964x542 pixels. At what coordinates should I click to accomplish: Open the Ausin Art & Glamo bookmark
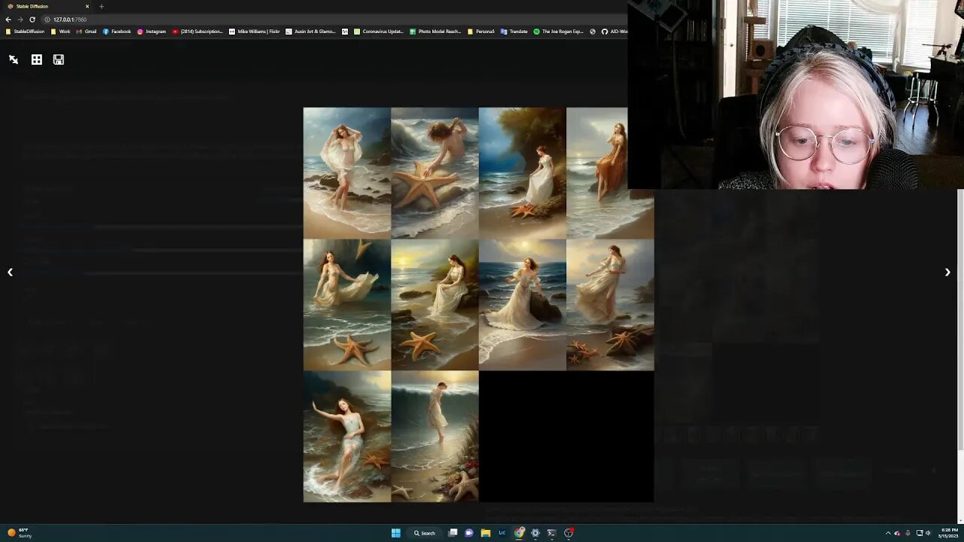coord(310,32)
